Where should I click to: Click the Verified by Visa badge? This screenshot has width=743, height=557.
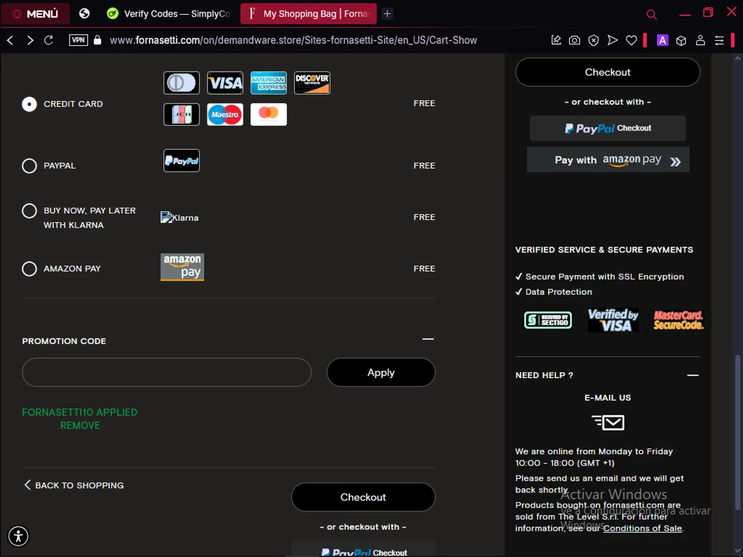click(x=613, y=320)
